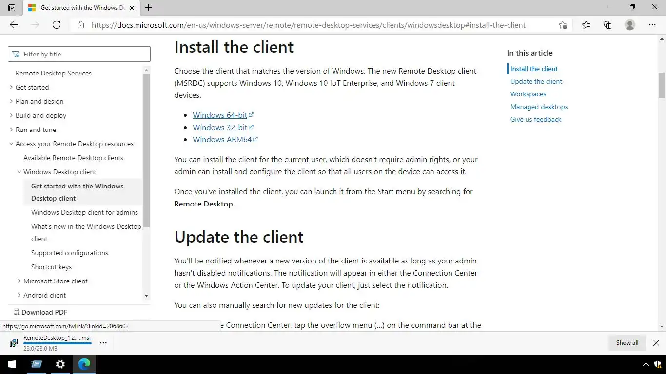Jump to Install the client section
This screenshot has height=374, width=666.
(x=534, y=69)
